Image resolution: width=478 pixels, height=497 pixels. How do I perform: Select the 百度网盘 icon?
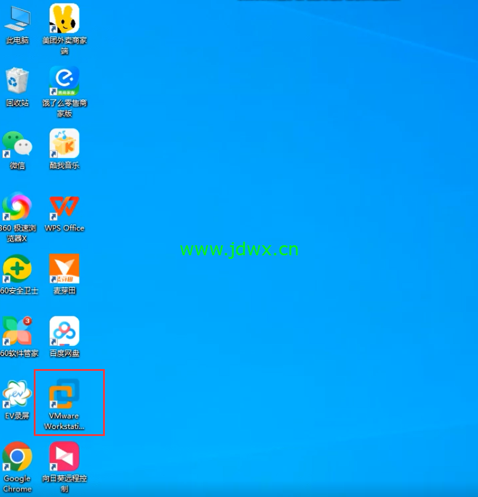coord(65,331)
